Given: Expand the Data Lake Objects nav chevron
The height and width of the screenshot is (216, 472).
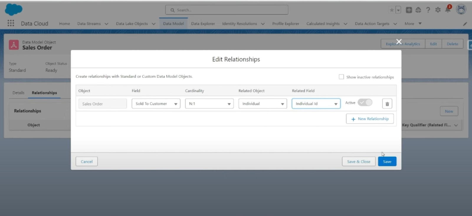Looking at the screenshot, I should coord(154,24).
